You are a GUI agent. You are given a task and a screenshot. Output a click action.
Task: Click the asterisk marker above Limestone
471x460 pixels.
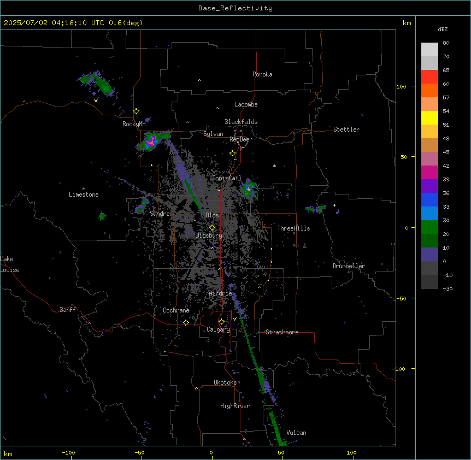point(84,189)
